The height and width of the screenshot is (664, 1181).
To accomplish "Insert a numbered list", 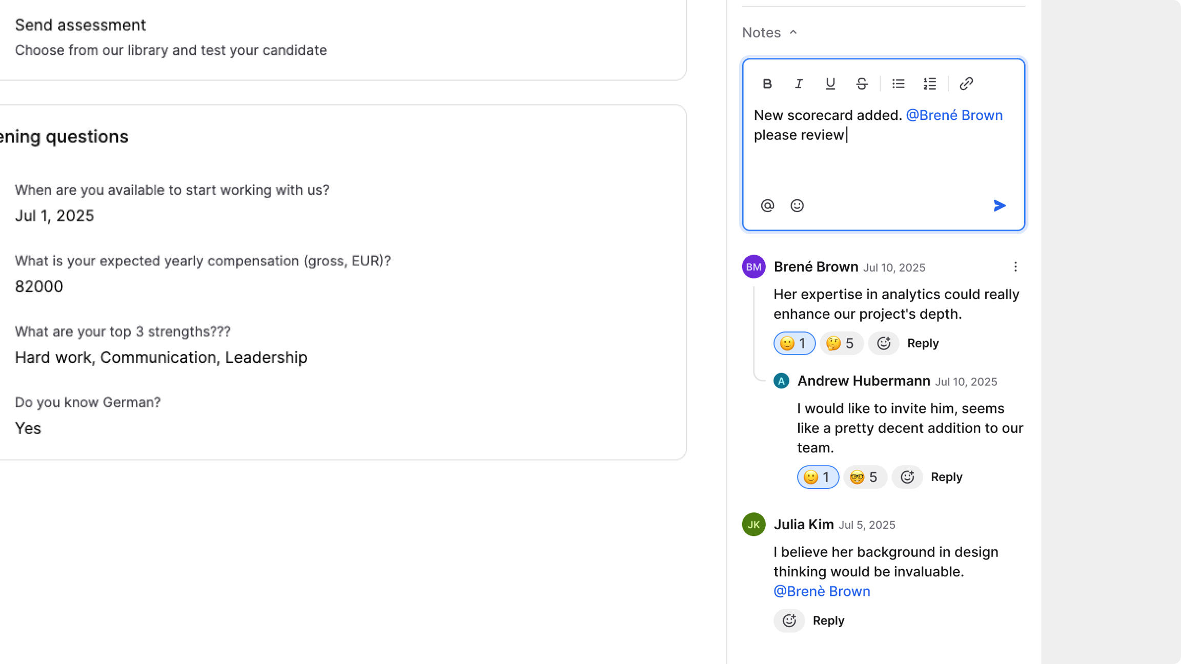I will pyautogui.click(x=930, y=84).
